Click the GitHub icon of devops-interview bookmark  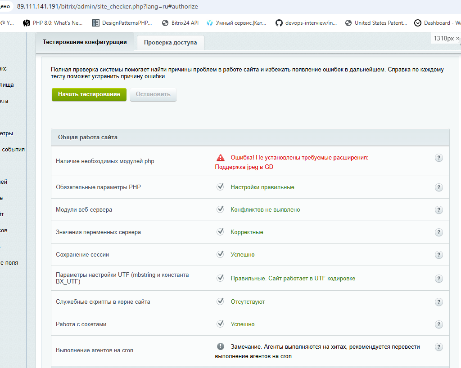click(279, 23)
